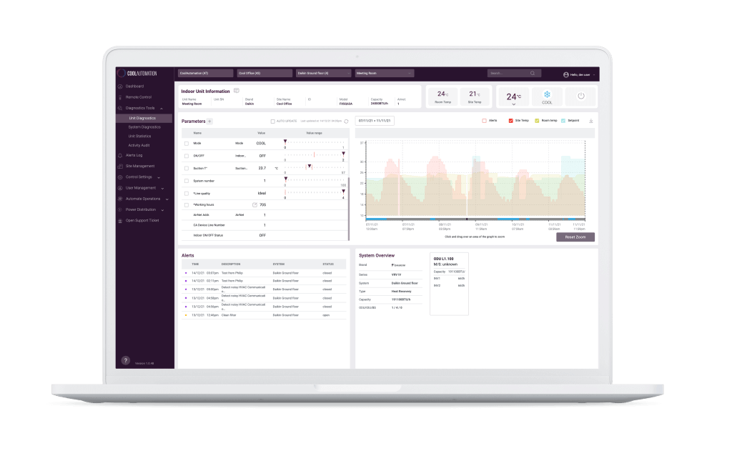Screen dimensions: 732x451
Task: Click the STATUS alerts column header
Action: pyautogui.click(x=328, y=264)
